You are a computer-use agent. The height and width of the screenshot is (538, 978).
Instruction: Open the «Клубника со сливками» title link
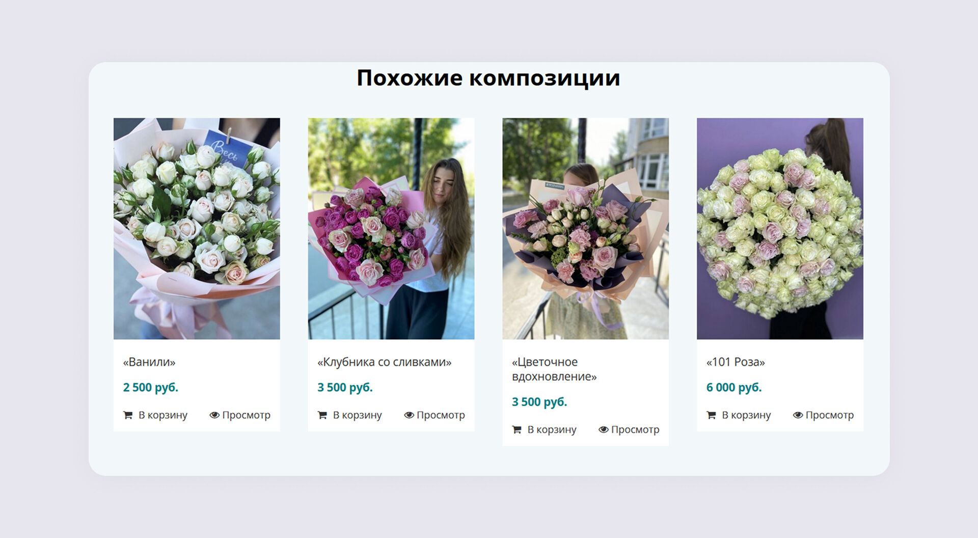(385, 362)
